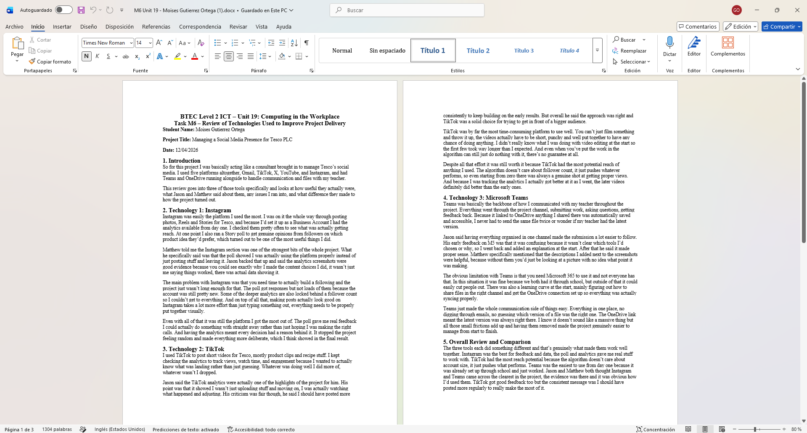807x433 pixels.
Task: Open Compartir share dropdown
Action: pyautogui.click(x=782, y=26)
